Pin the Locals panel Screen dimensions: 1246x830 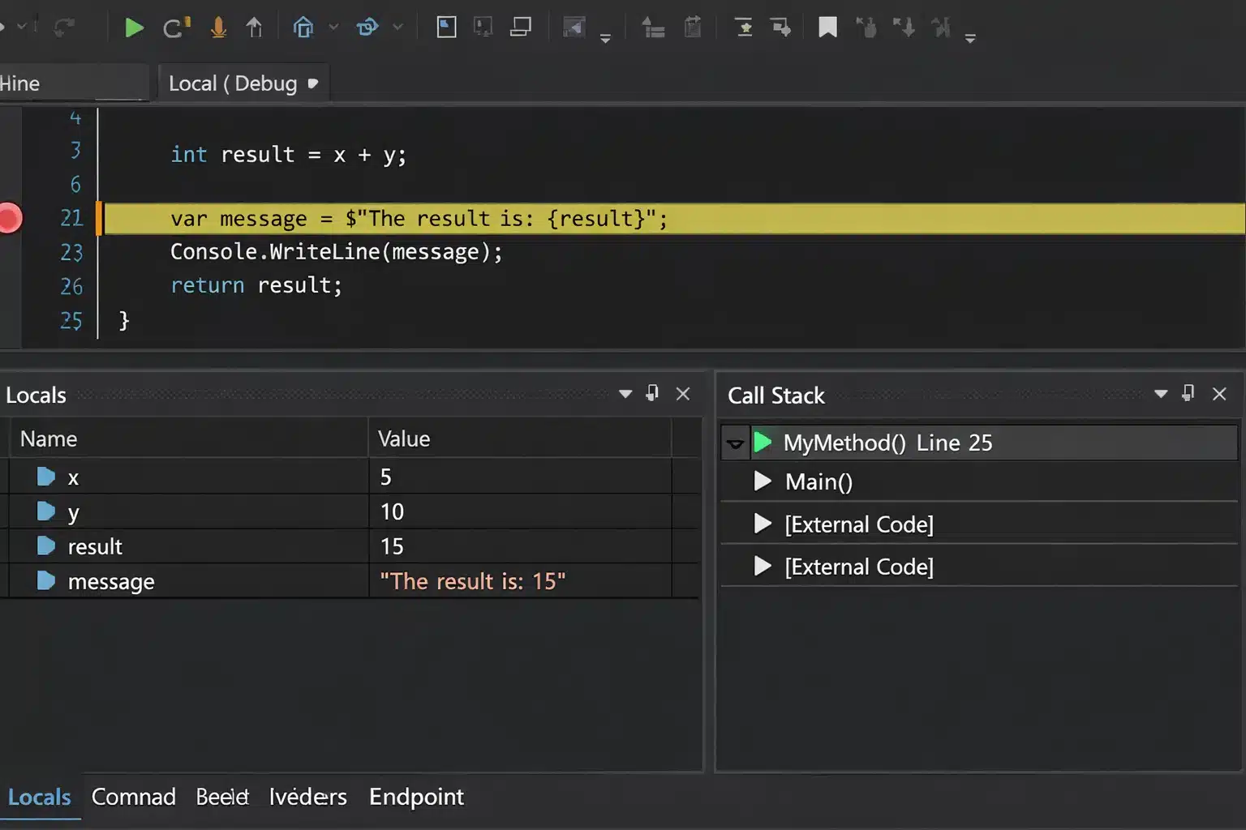(652, 393)
